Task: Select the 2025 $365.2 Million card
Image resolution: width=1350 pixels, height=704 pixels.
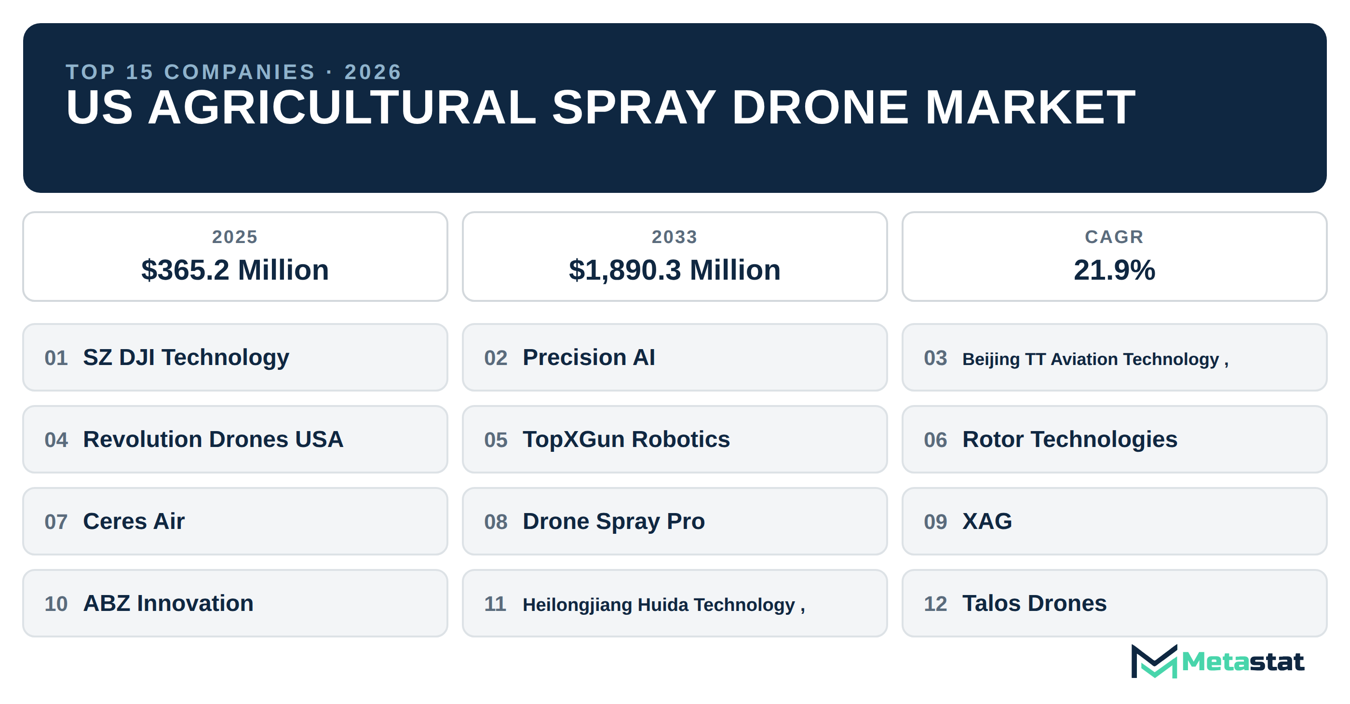Action: [x=235, y=257]
